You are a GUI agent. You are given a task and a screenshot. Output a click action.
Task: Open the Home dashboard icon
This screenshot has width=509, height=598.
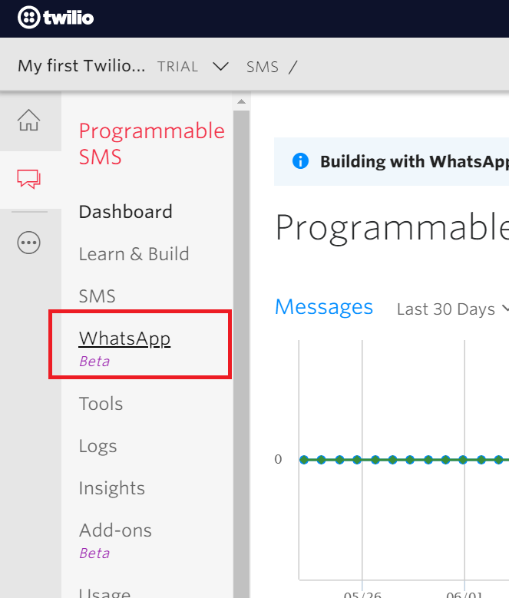[29, 121]
